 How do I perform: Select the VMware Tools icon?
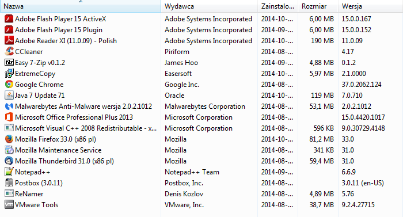pos(9,205)
